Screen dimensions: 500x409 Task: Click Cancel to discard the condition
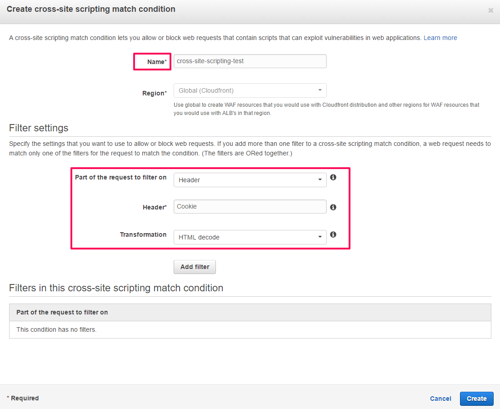tap(440, 399)
